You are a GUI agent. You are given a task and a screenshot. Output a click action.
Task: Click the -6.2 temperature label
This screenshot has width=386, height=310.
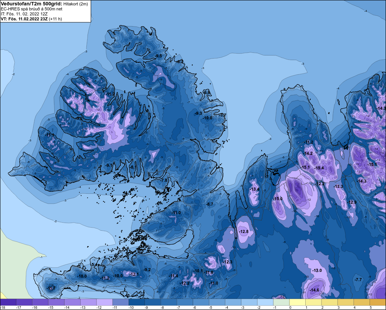[x=180, y=61]
